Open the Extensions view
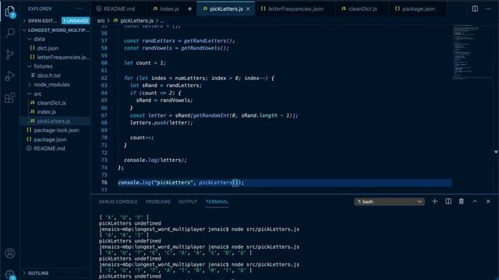Viewport: 499px width, 280px height. click(10, 97)
